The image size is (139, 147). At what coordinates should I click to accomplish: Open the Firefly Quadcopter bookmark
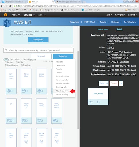49,10
